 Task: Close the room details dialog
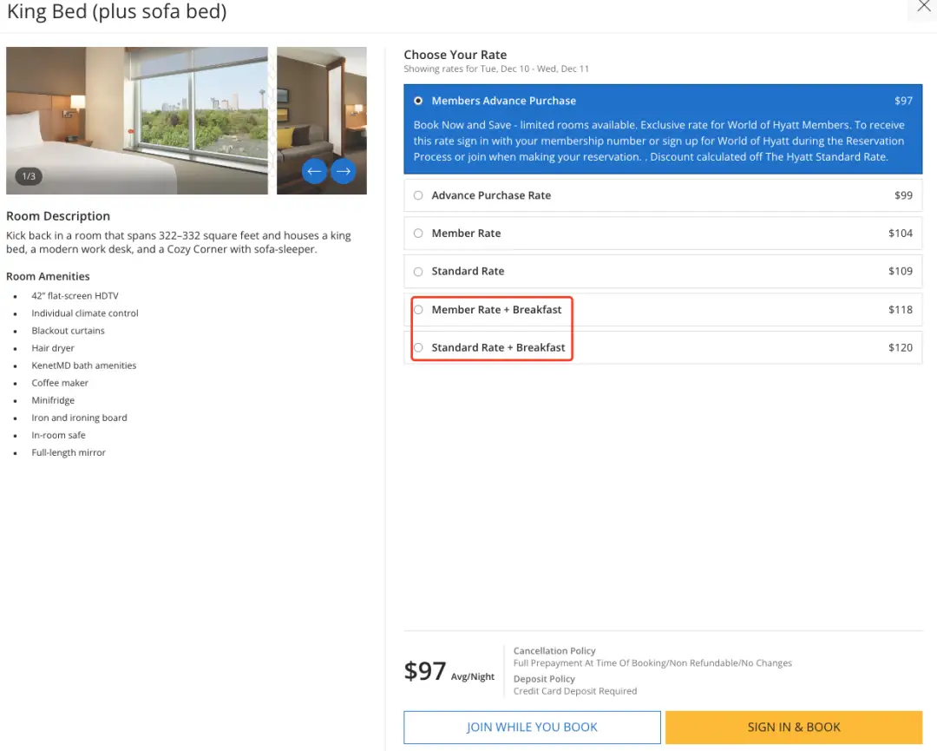tap(923, 7)
